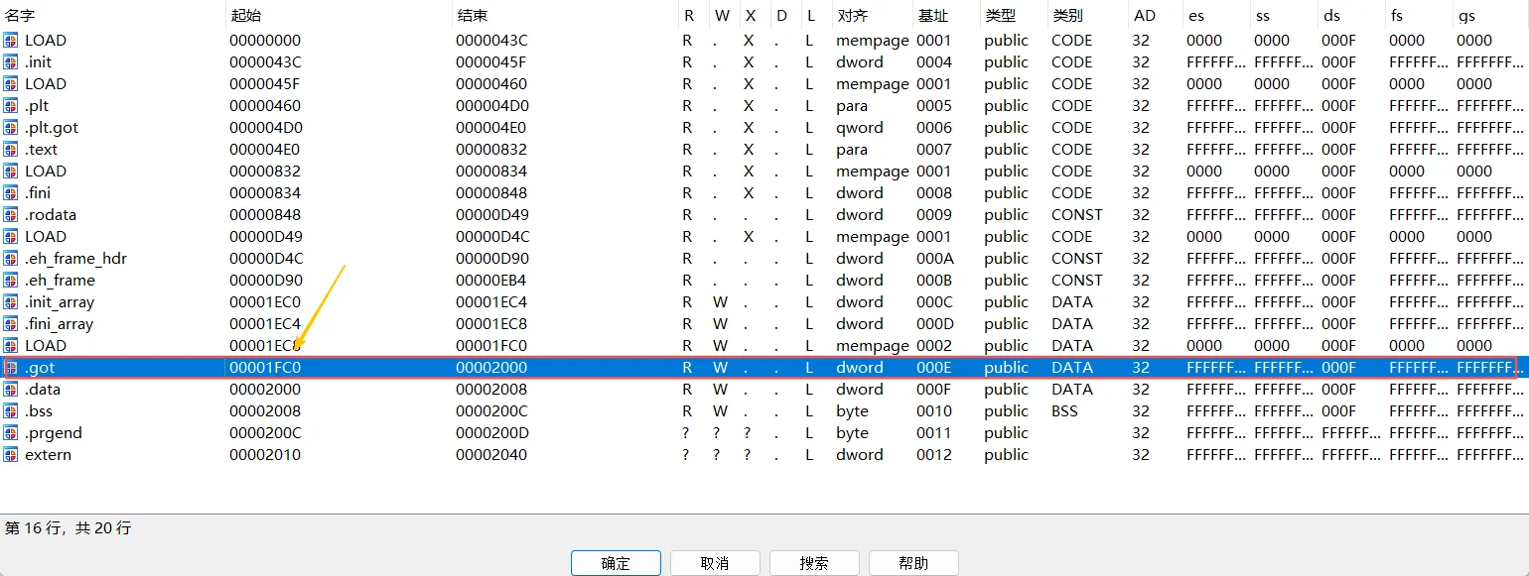This screenshot has height=576, width=1529.
Task: Click the .fini_array segment icon
Action: tap(11, 323)
